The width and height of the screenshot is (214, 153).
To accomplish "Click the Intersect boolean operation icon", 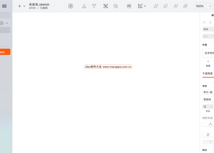I will click(176, 6).
